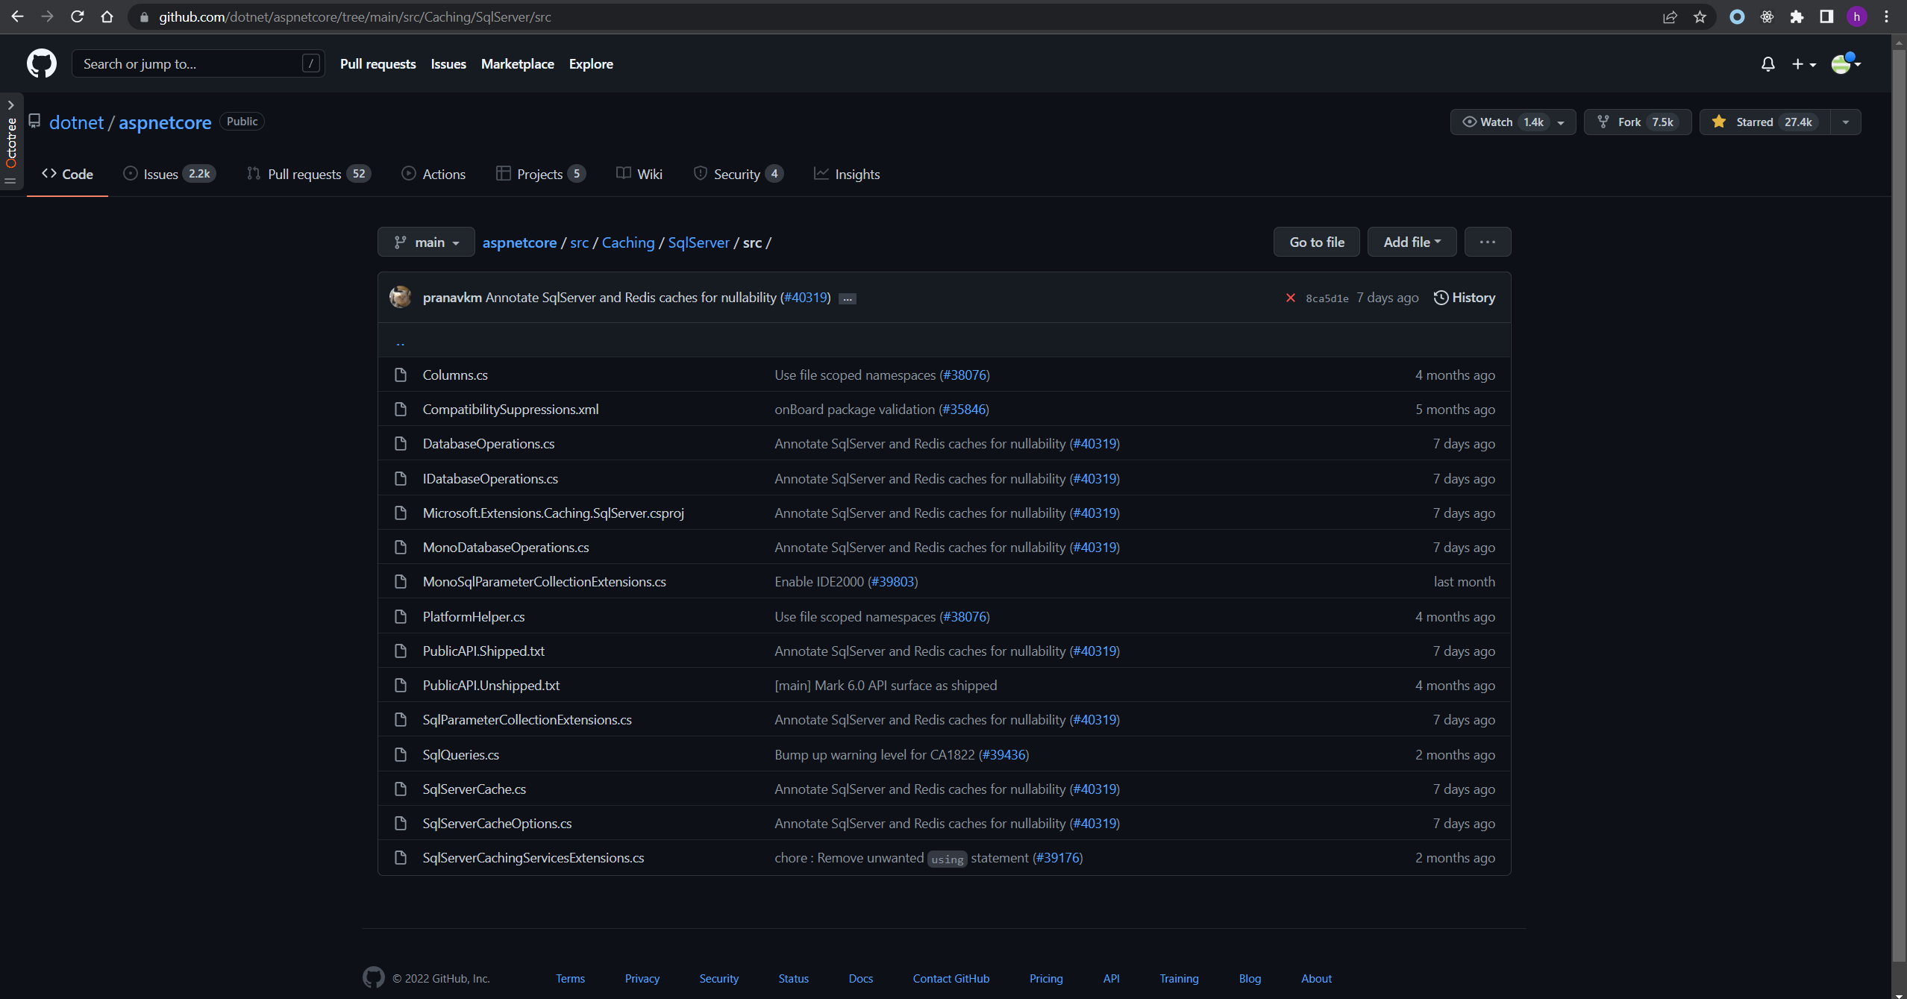The image size is (1907, 999).
Task: Fork the repository
Action: click(x=1637, y=122)
